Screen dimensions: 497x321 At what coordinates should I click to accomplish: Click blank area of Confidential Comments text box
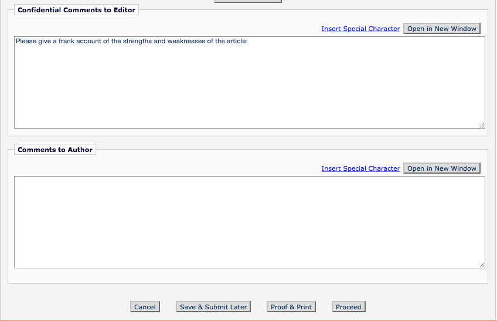[249, 88]
